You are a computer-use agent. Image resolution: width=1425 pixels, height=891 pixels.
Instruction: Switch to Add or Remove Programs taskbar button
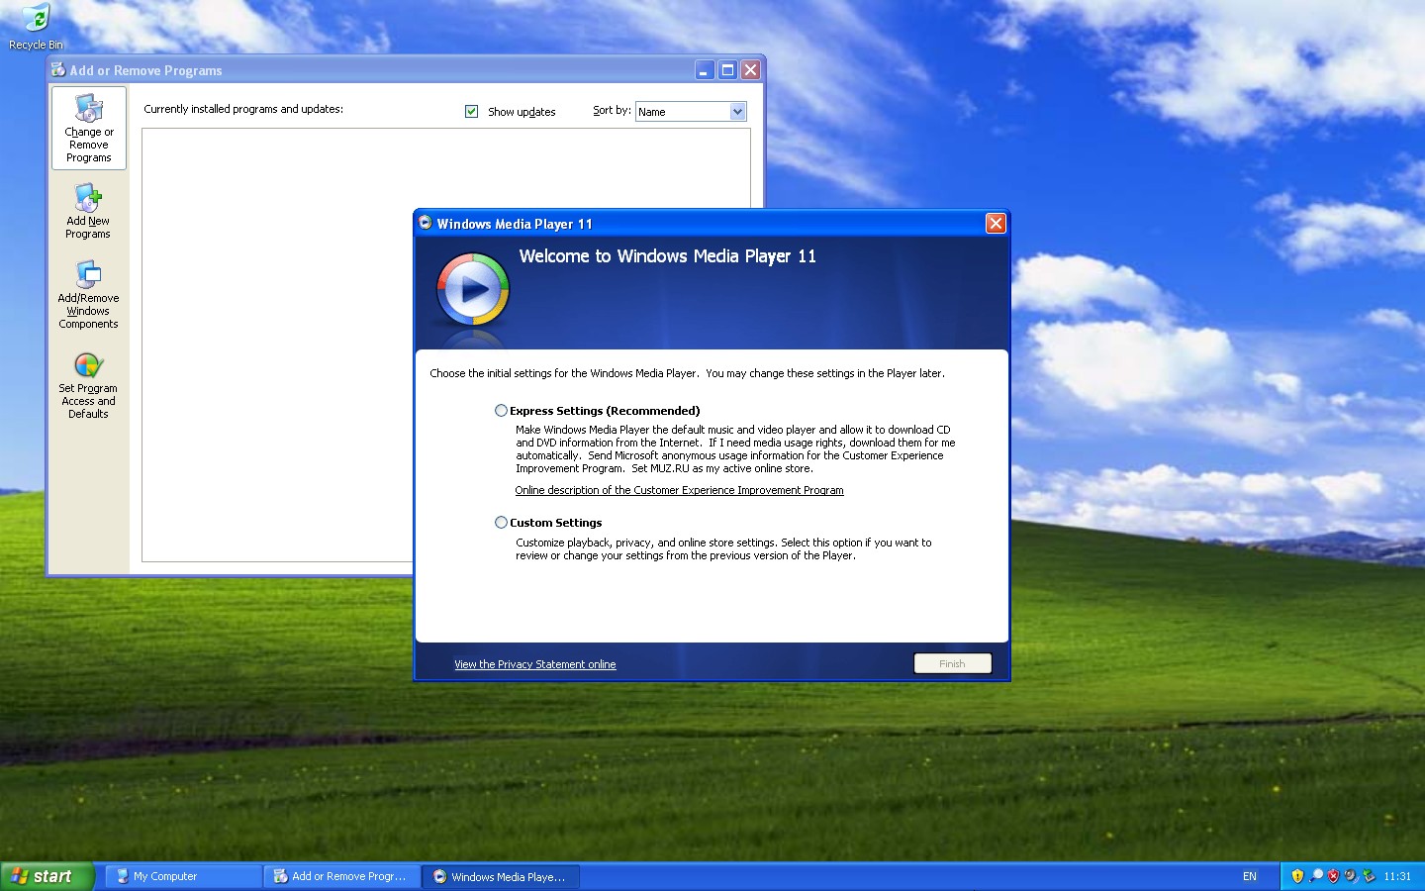pos(340,876)
